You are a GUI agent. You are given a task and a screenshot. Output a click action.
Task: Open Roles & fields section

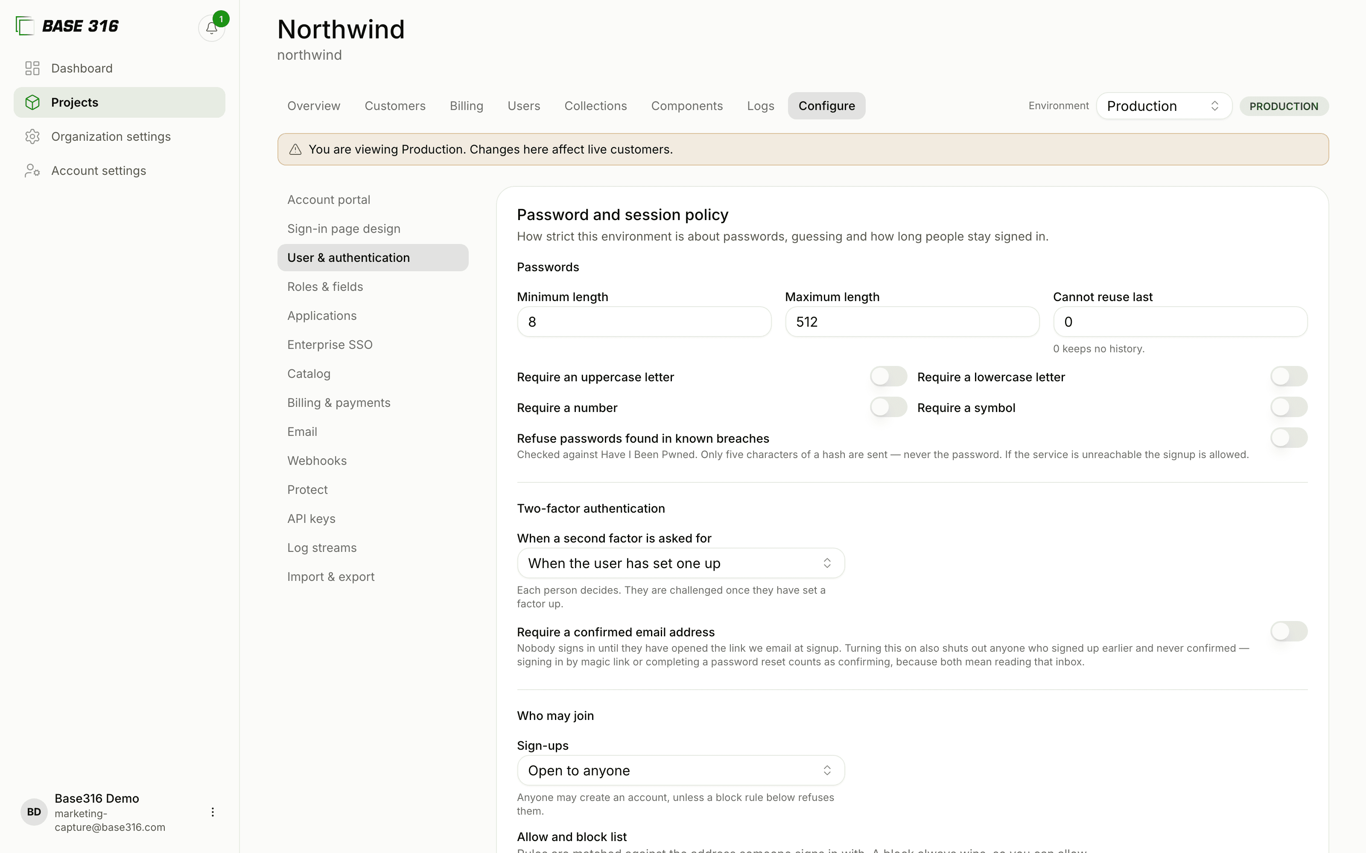(373, 287)
